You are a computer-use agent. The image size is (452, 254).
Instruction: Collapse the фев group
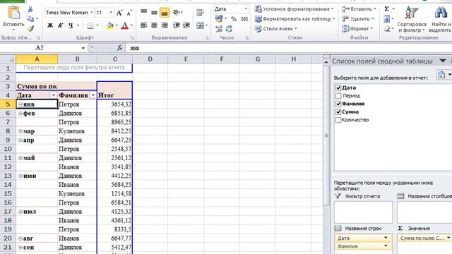pyautogui.click(x=20, y=113)
